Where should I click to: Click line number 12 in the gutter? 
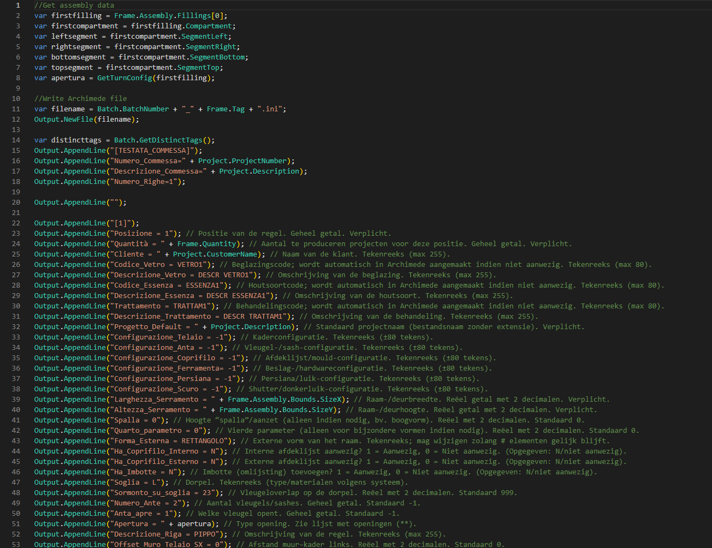(16, 120)
